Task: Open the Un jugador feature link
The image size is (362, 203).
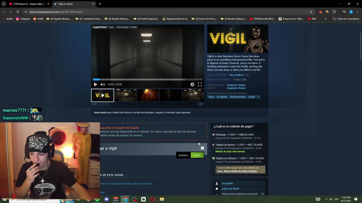Action: click(227, 184)
